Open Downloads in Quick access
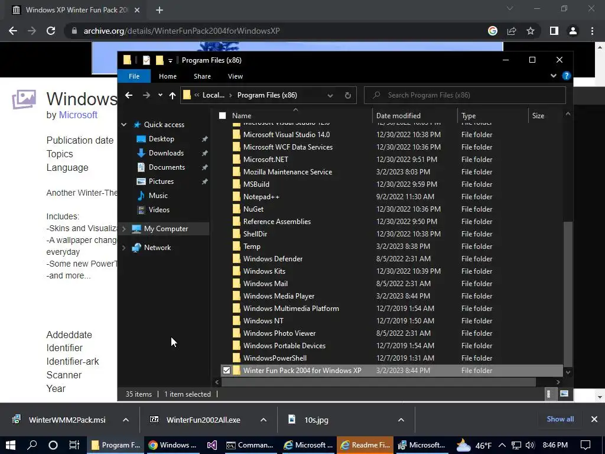 point(166,153)
